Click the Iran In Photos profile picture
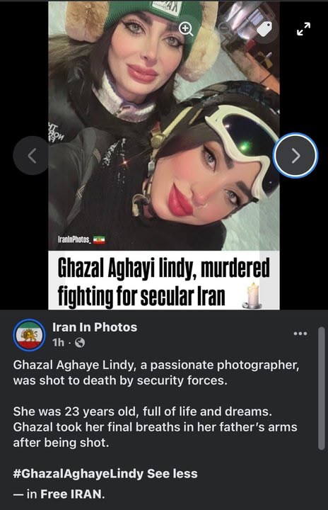The image size is (328, 510). point(29,335)
